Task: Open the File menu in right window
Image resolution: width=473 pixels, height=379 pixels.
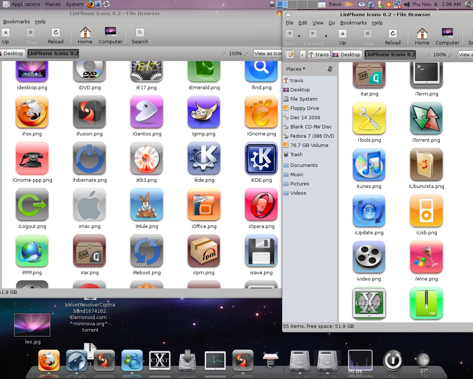Action: click(x=290, y=23)
